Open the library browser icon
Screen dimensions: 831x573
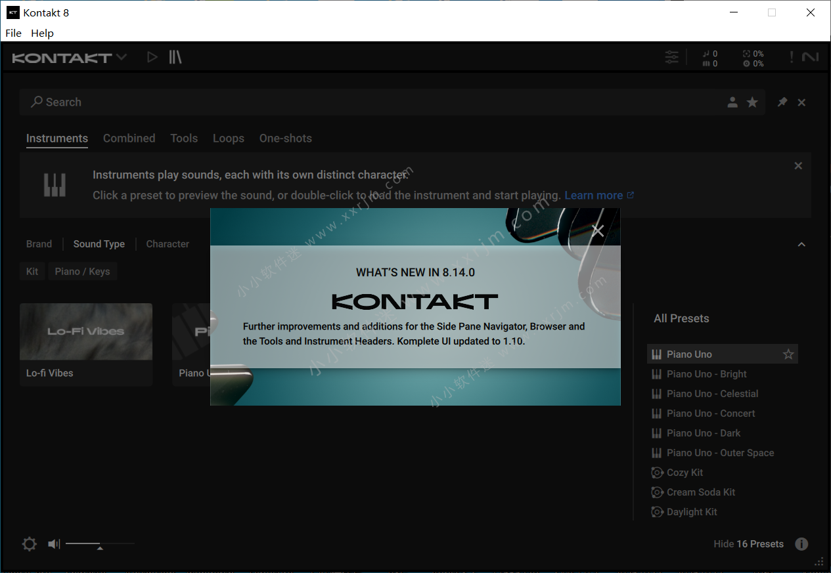tap(175, 57)
